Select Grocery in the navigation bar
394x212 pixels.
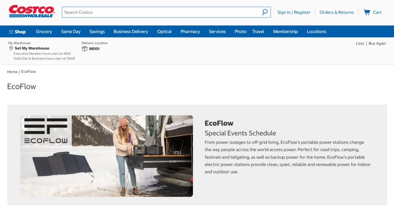click(x=44, y=32)
